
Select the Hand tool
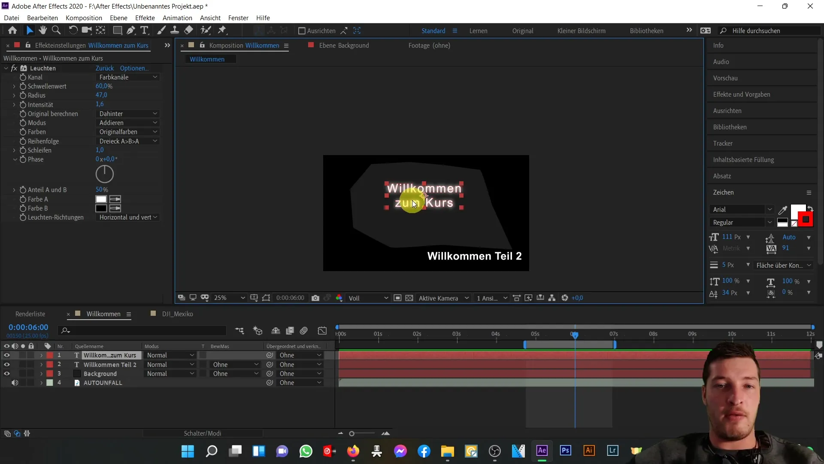(x=42, y=31)
